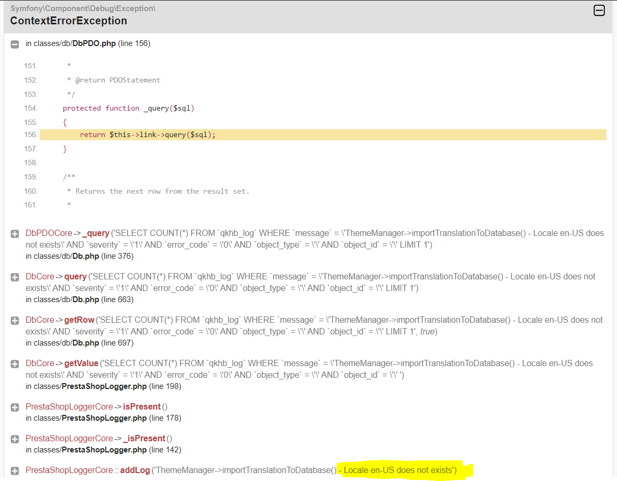Click the isPresent method name
Viewport: 617px width, 481px height.
[142, 406]
